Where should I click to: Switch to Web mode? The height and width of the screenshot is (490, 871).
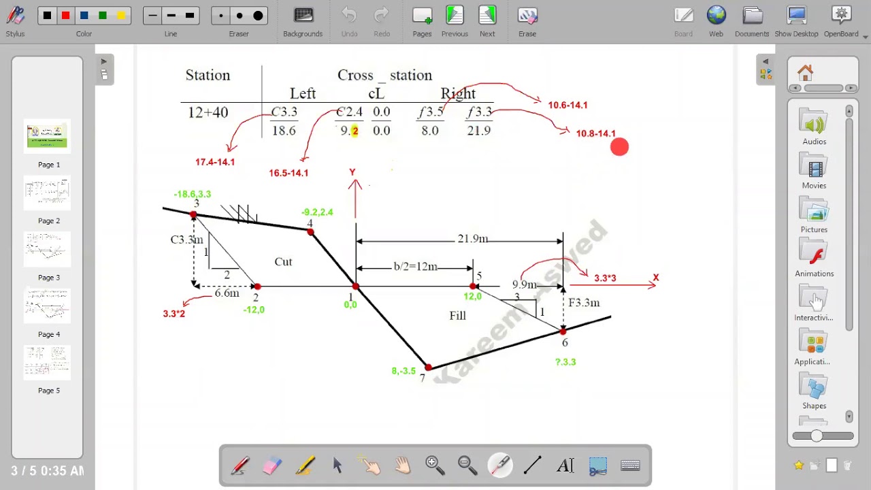click(x=716, y=22)
